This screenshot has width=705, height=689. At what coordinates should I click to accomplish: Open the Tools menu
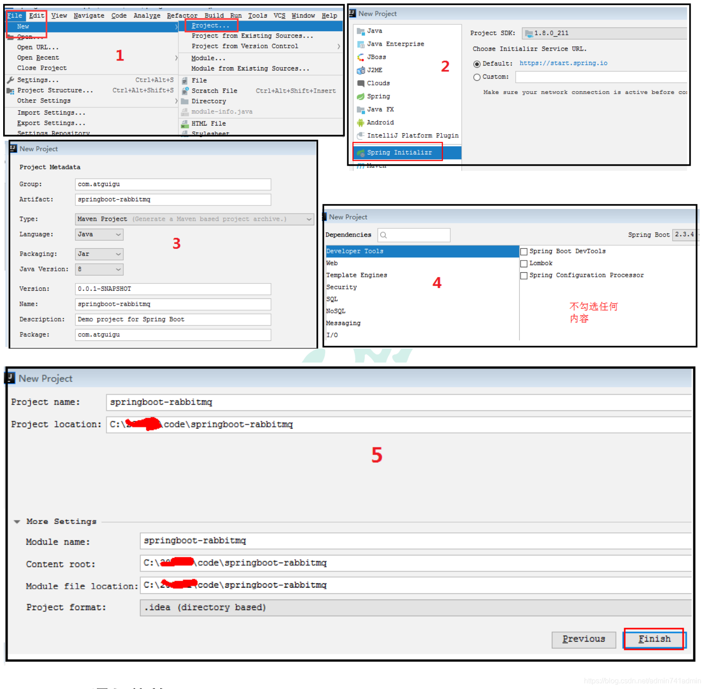click(257, 15)
